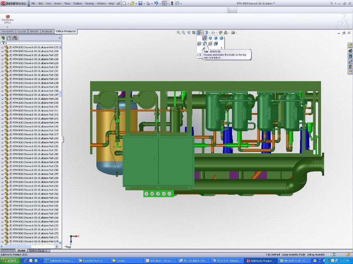Select Single View viewport icon
353x264 pixels.
pyautogui.click(x=199, y=55)
